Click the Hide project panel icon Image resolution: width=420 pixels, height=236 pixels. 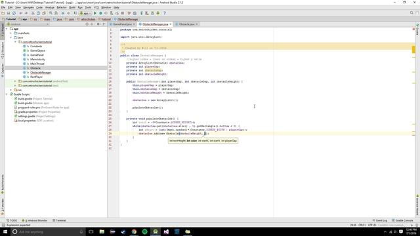pyautogui.click(x=104, y=24)
